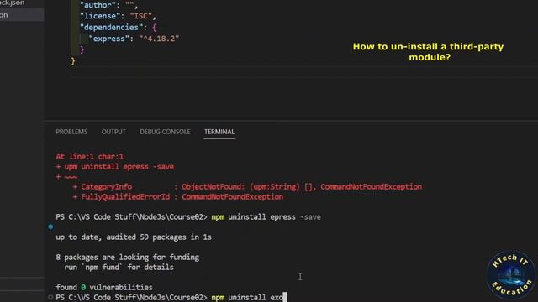Click the "^4.18.2" version string
Screen dimensions: 538x302
(x=159, y=39)
